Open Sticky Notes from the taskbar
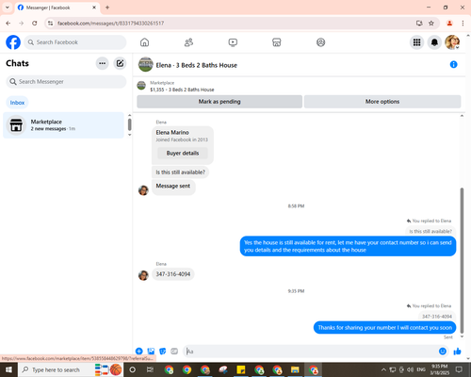 coord(241,369)
